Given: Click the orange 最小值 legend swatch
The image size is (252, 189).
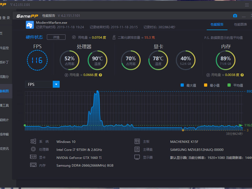Looking at the screenshot, I should tap(206, 85).
